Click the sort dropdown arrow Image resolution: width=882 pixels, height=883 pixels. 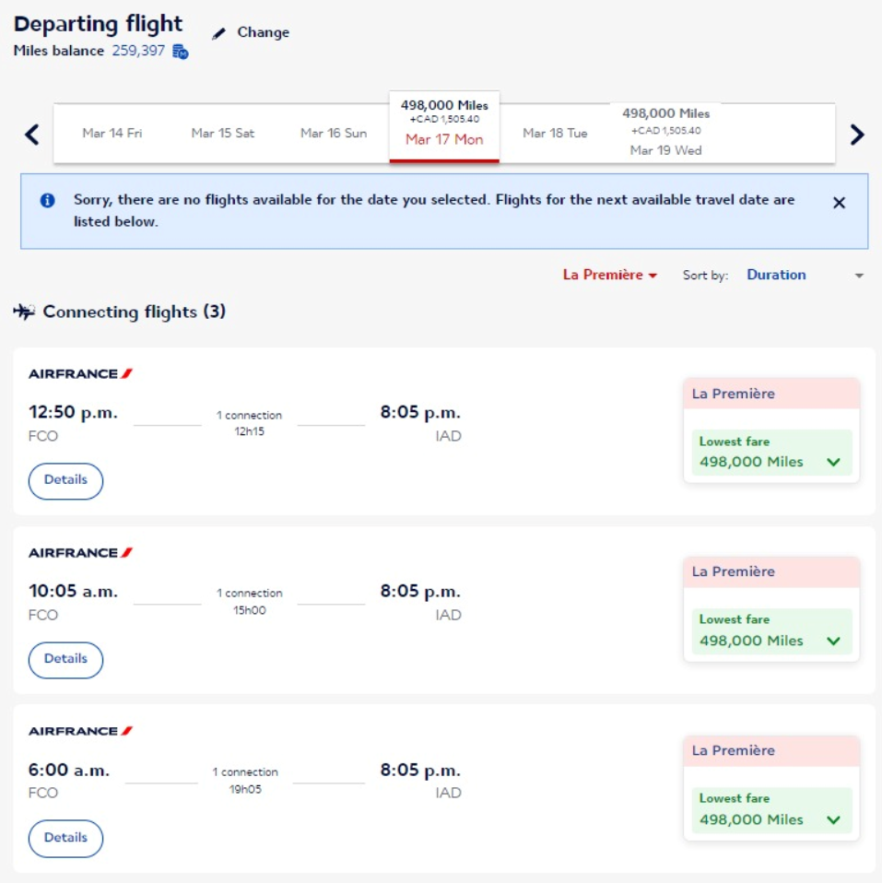(x=859, y=276)
